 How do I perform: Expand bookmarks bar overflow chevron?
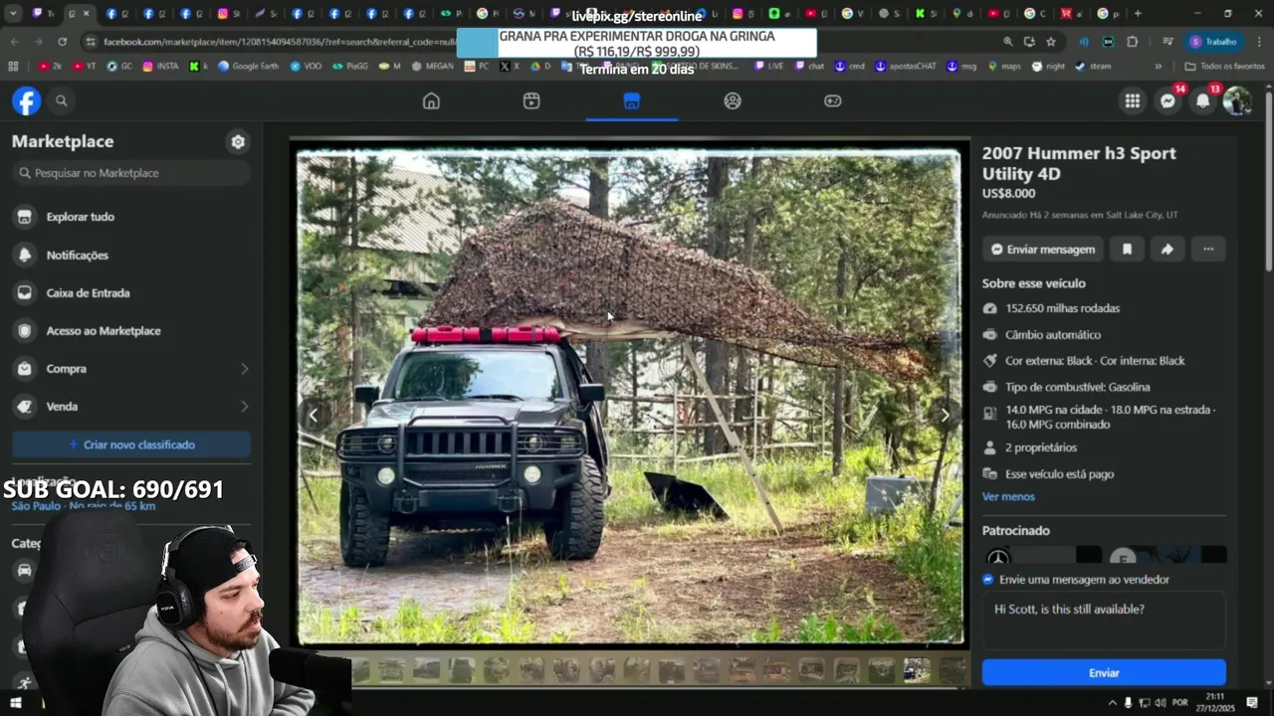click(1158, 66)
